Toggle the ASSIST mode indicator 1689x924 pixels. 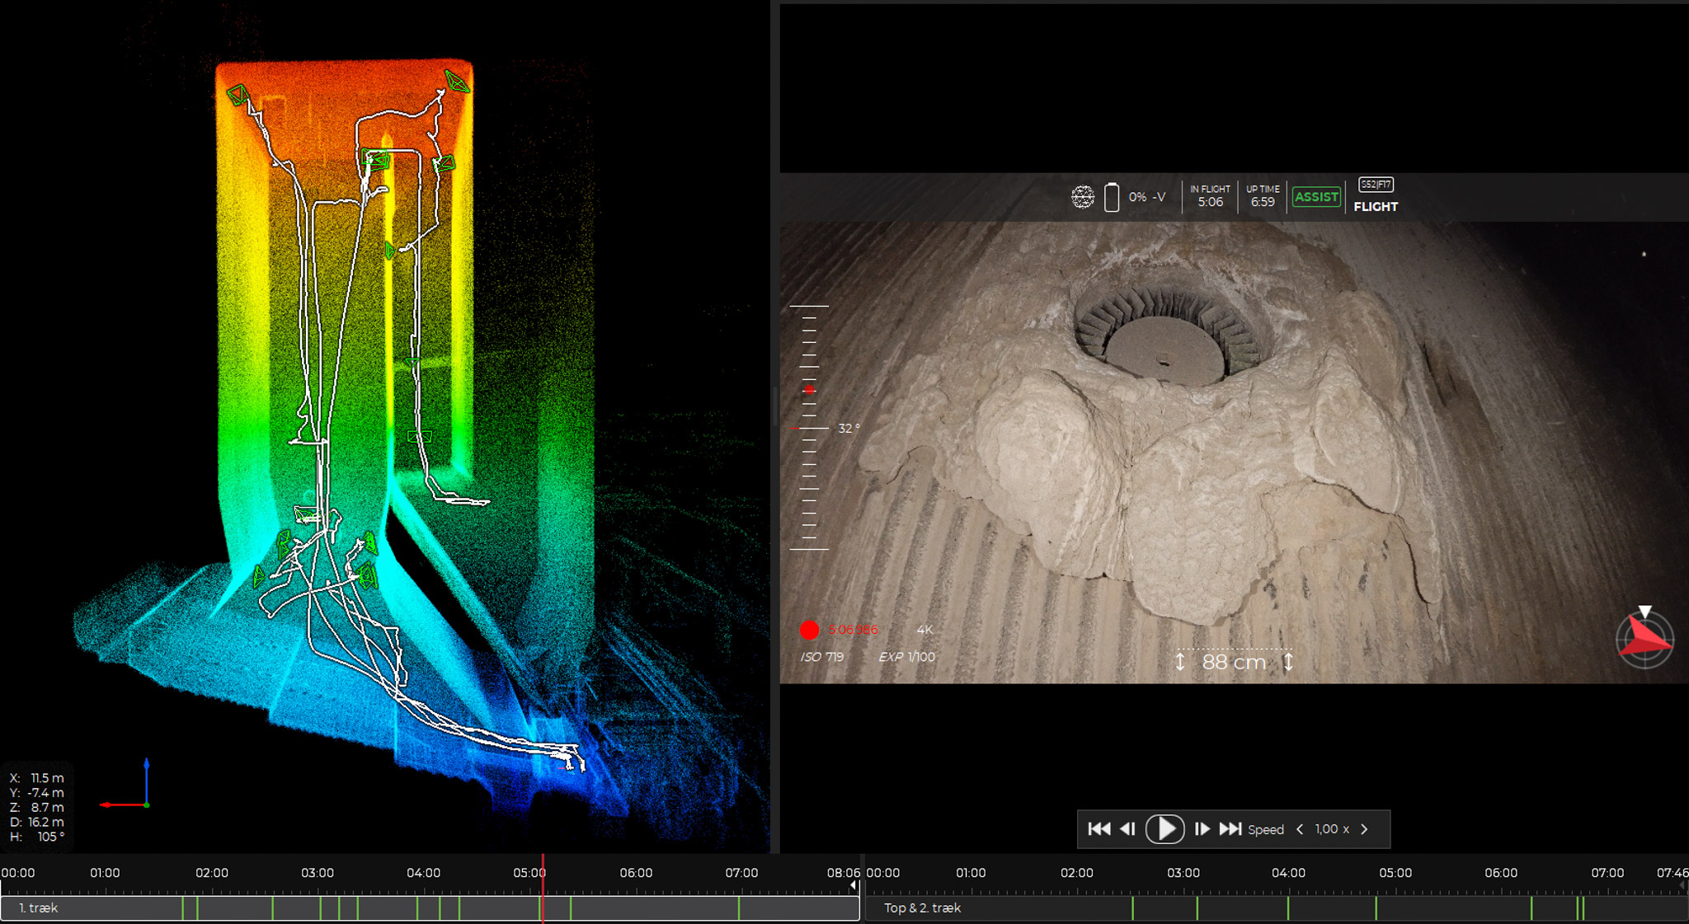coord(1316,196)
